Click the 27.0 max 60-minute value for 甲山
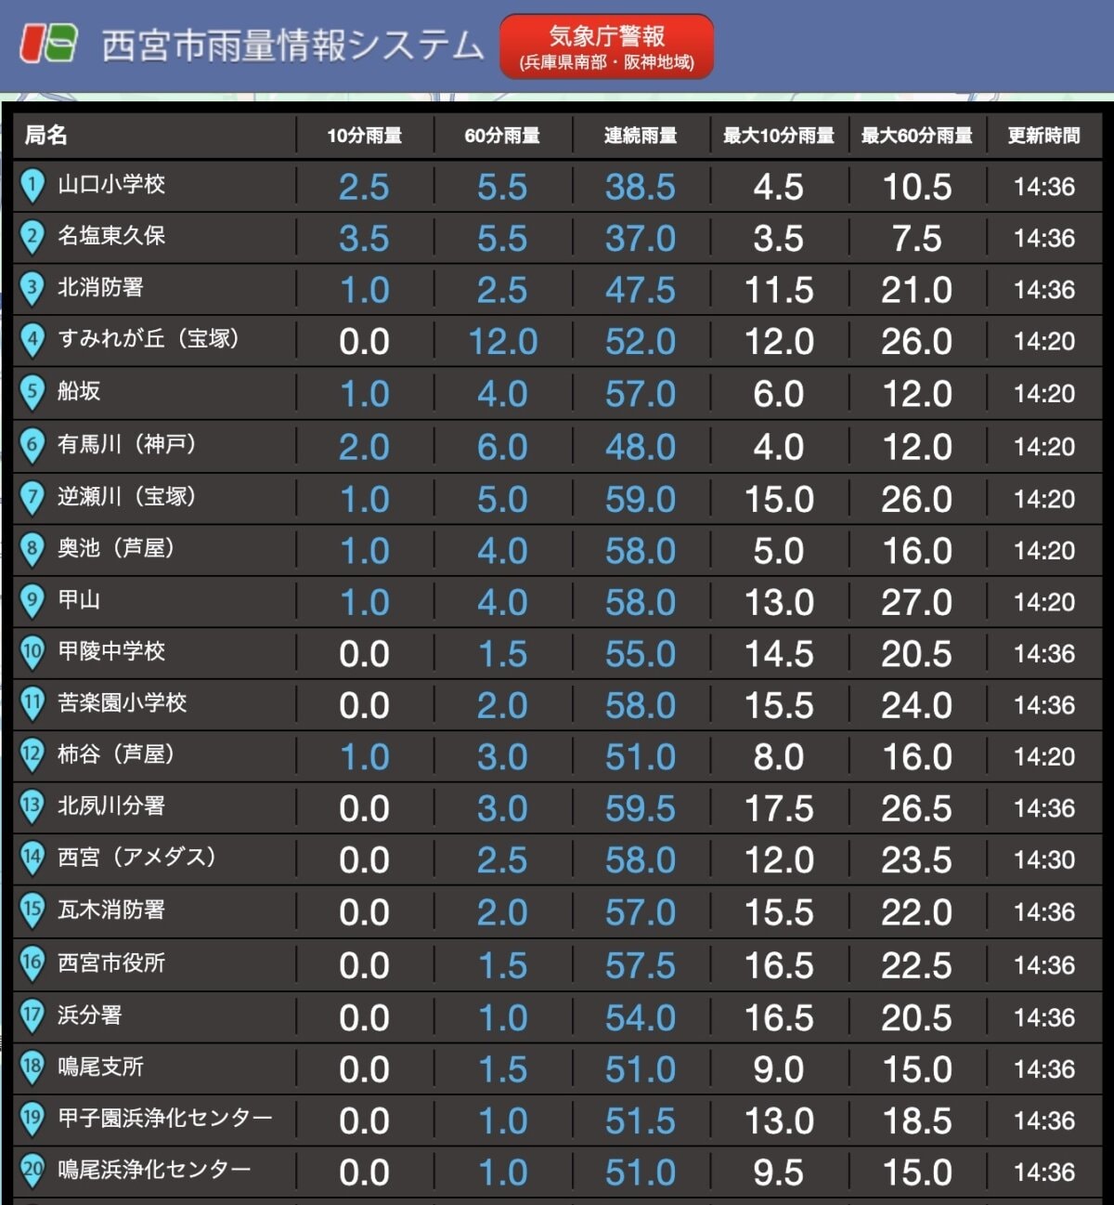Viewport: 1114px width, 1205px height. click(917, 603)
